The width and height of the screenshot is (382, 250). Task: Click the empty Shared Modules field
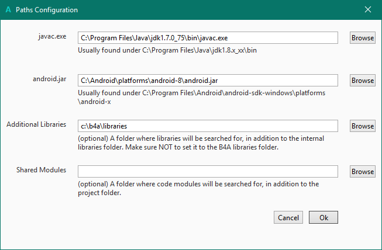(x=208, y=171)
